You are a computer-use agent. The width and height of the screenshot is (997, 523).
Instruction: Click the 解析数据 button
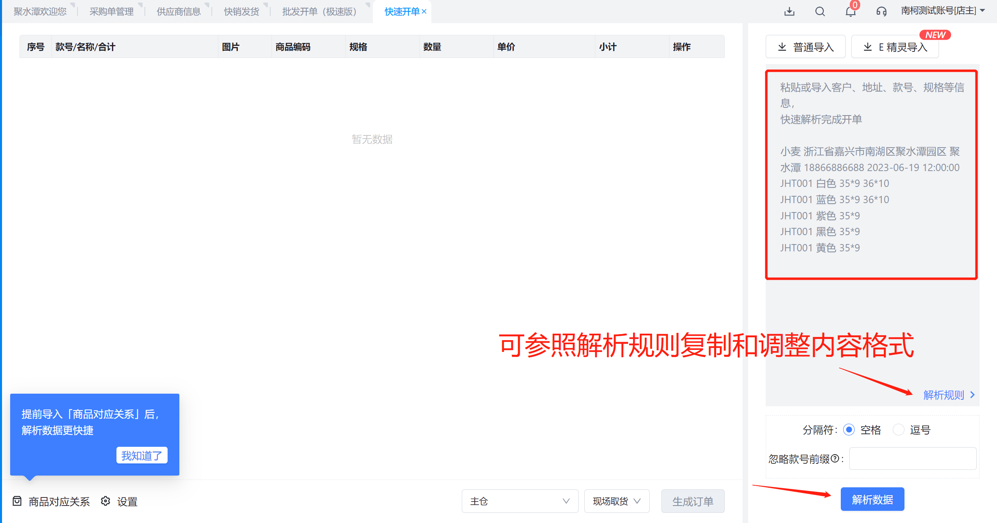[x=872, y=499]
